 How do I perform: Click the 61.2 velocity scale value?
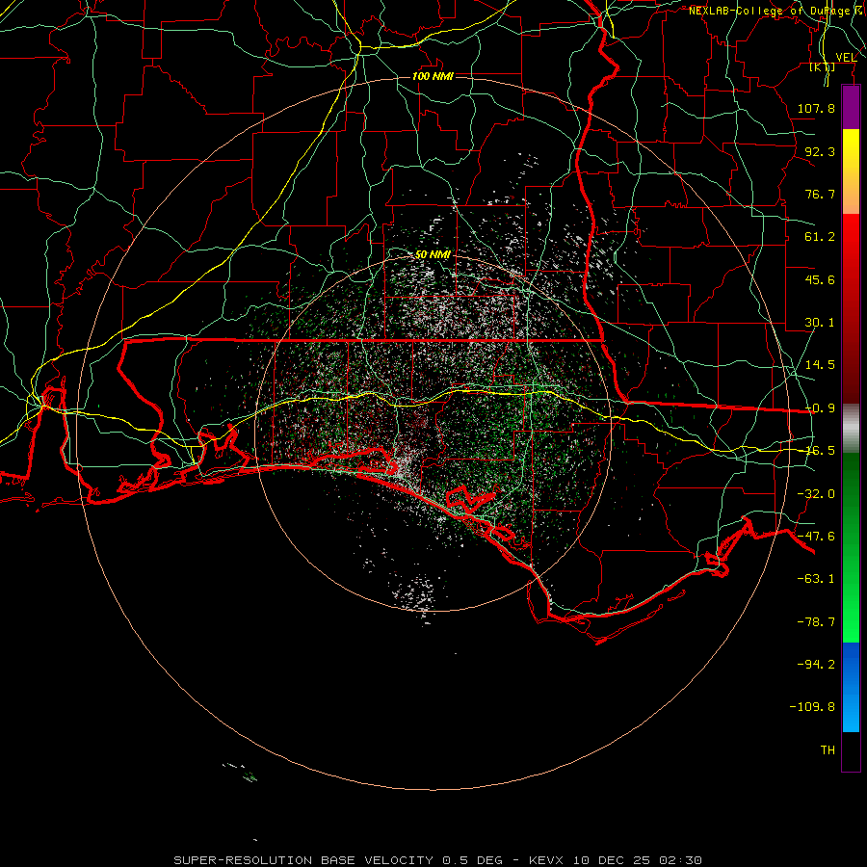click(x=820, y=237)
